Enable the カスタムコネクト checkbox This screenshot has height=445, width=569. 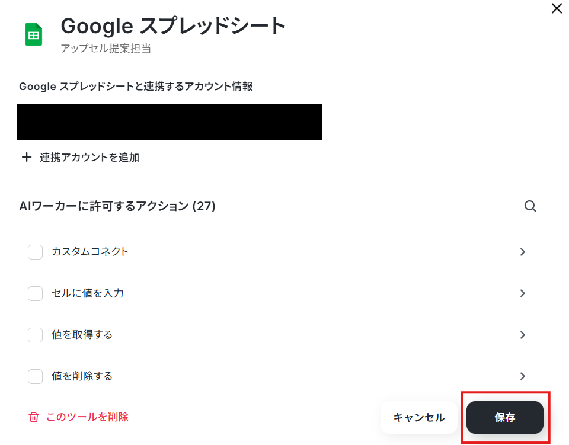[35, 252]
